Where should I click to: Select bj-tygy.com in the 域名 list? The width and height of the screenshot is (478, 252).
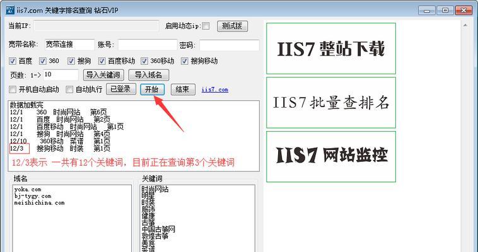point(33,196)
